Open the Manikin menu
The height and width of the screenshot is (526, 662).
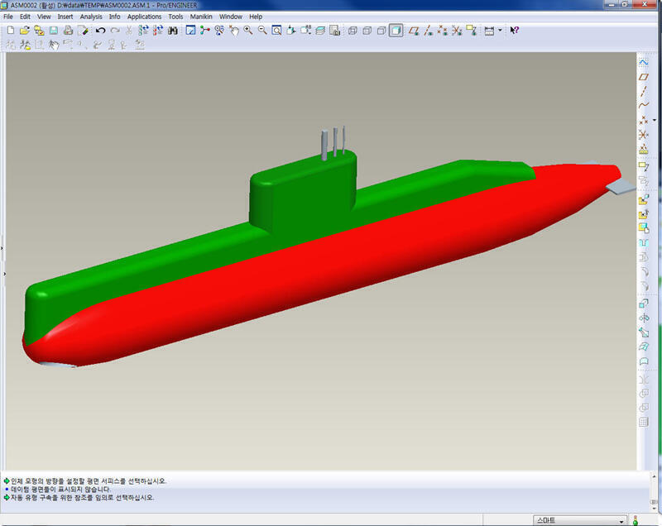201,17
